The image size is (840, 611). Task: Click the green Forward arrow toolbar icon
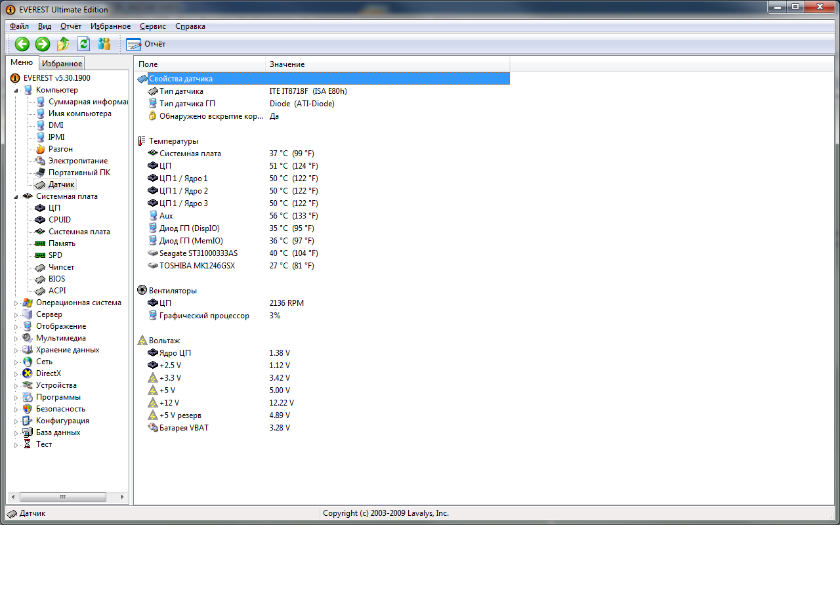click(43, 44)
